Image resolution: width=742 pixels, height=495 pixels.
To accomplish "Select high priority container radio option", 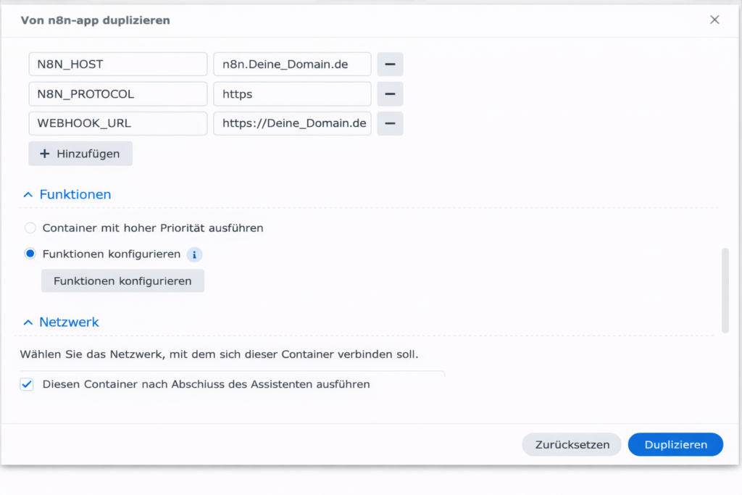I will (x=30, y=228).
